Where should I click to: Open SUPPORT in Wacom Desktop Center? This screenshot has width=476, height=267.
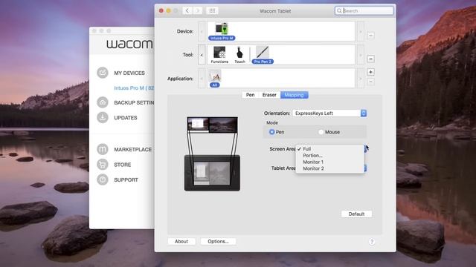[126, 179]
